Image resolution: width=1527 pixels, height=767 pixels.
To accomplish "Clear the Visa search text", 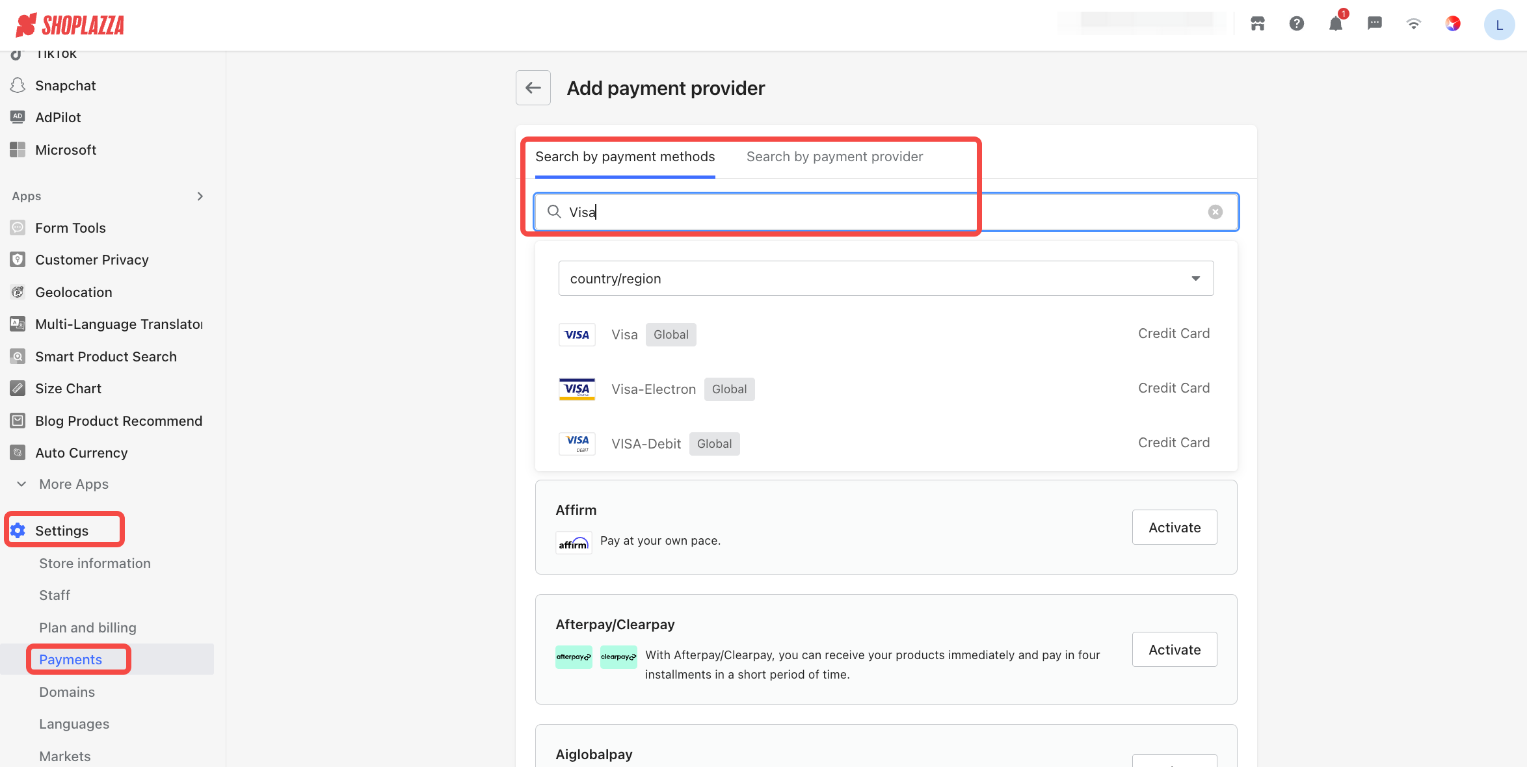I will tap(1215, 212).
